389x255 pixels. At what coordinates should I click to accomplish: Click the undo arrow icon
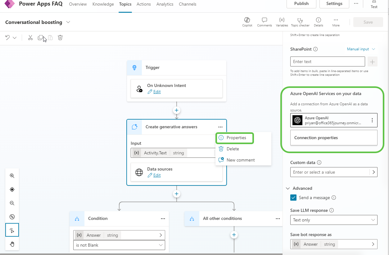point(8,38)
